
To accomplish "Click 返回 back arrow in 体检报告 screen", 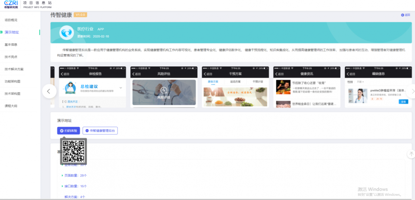I will click(x=65, y=74).
